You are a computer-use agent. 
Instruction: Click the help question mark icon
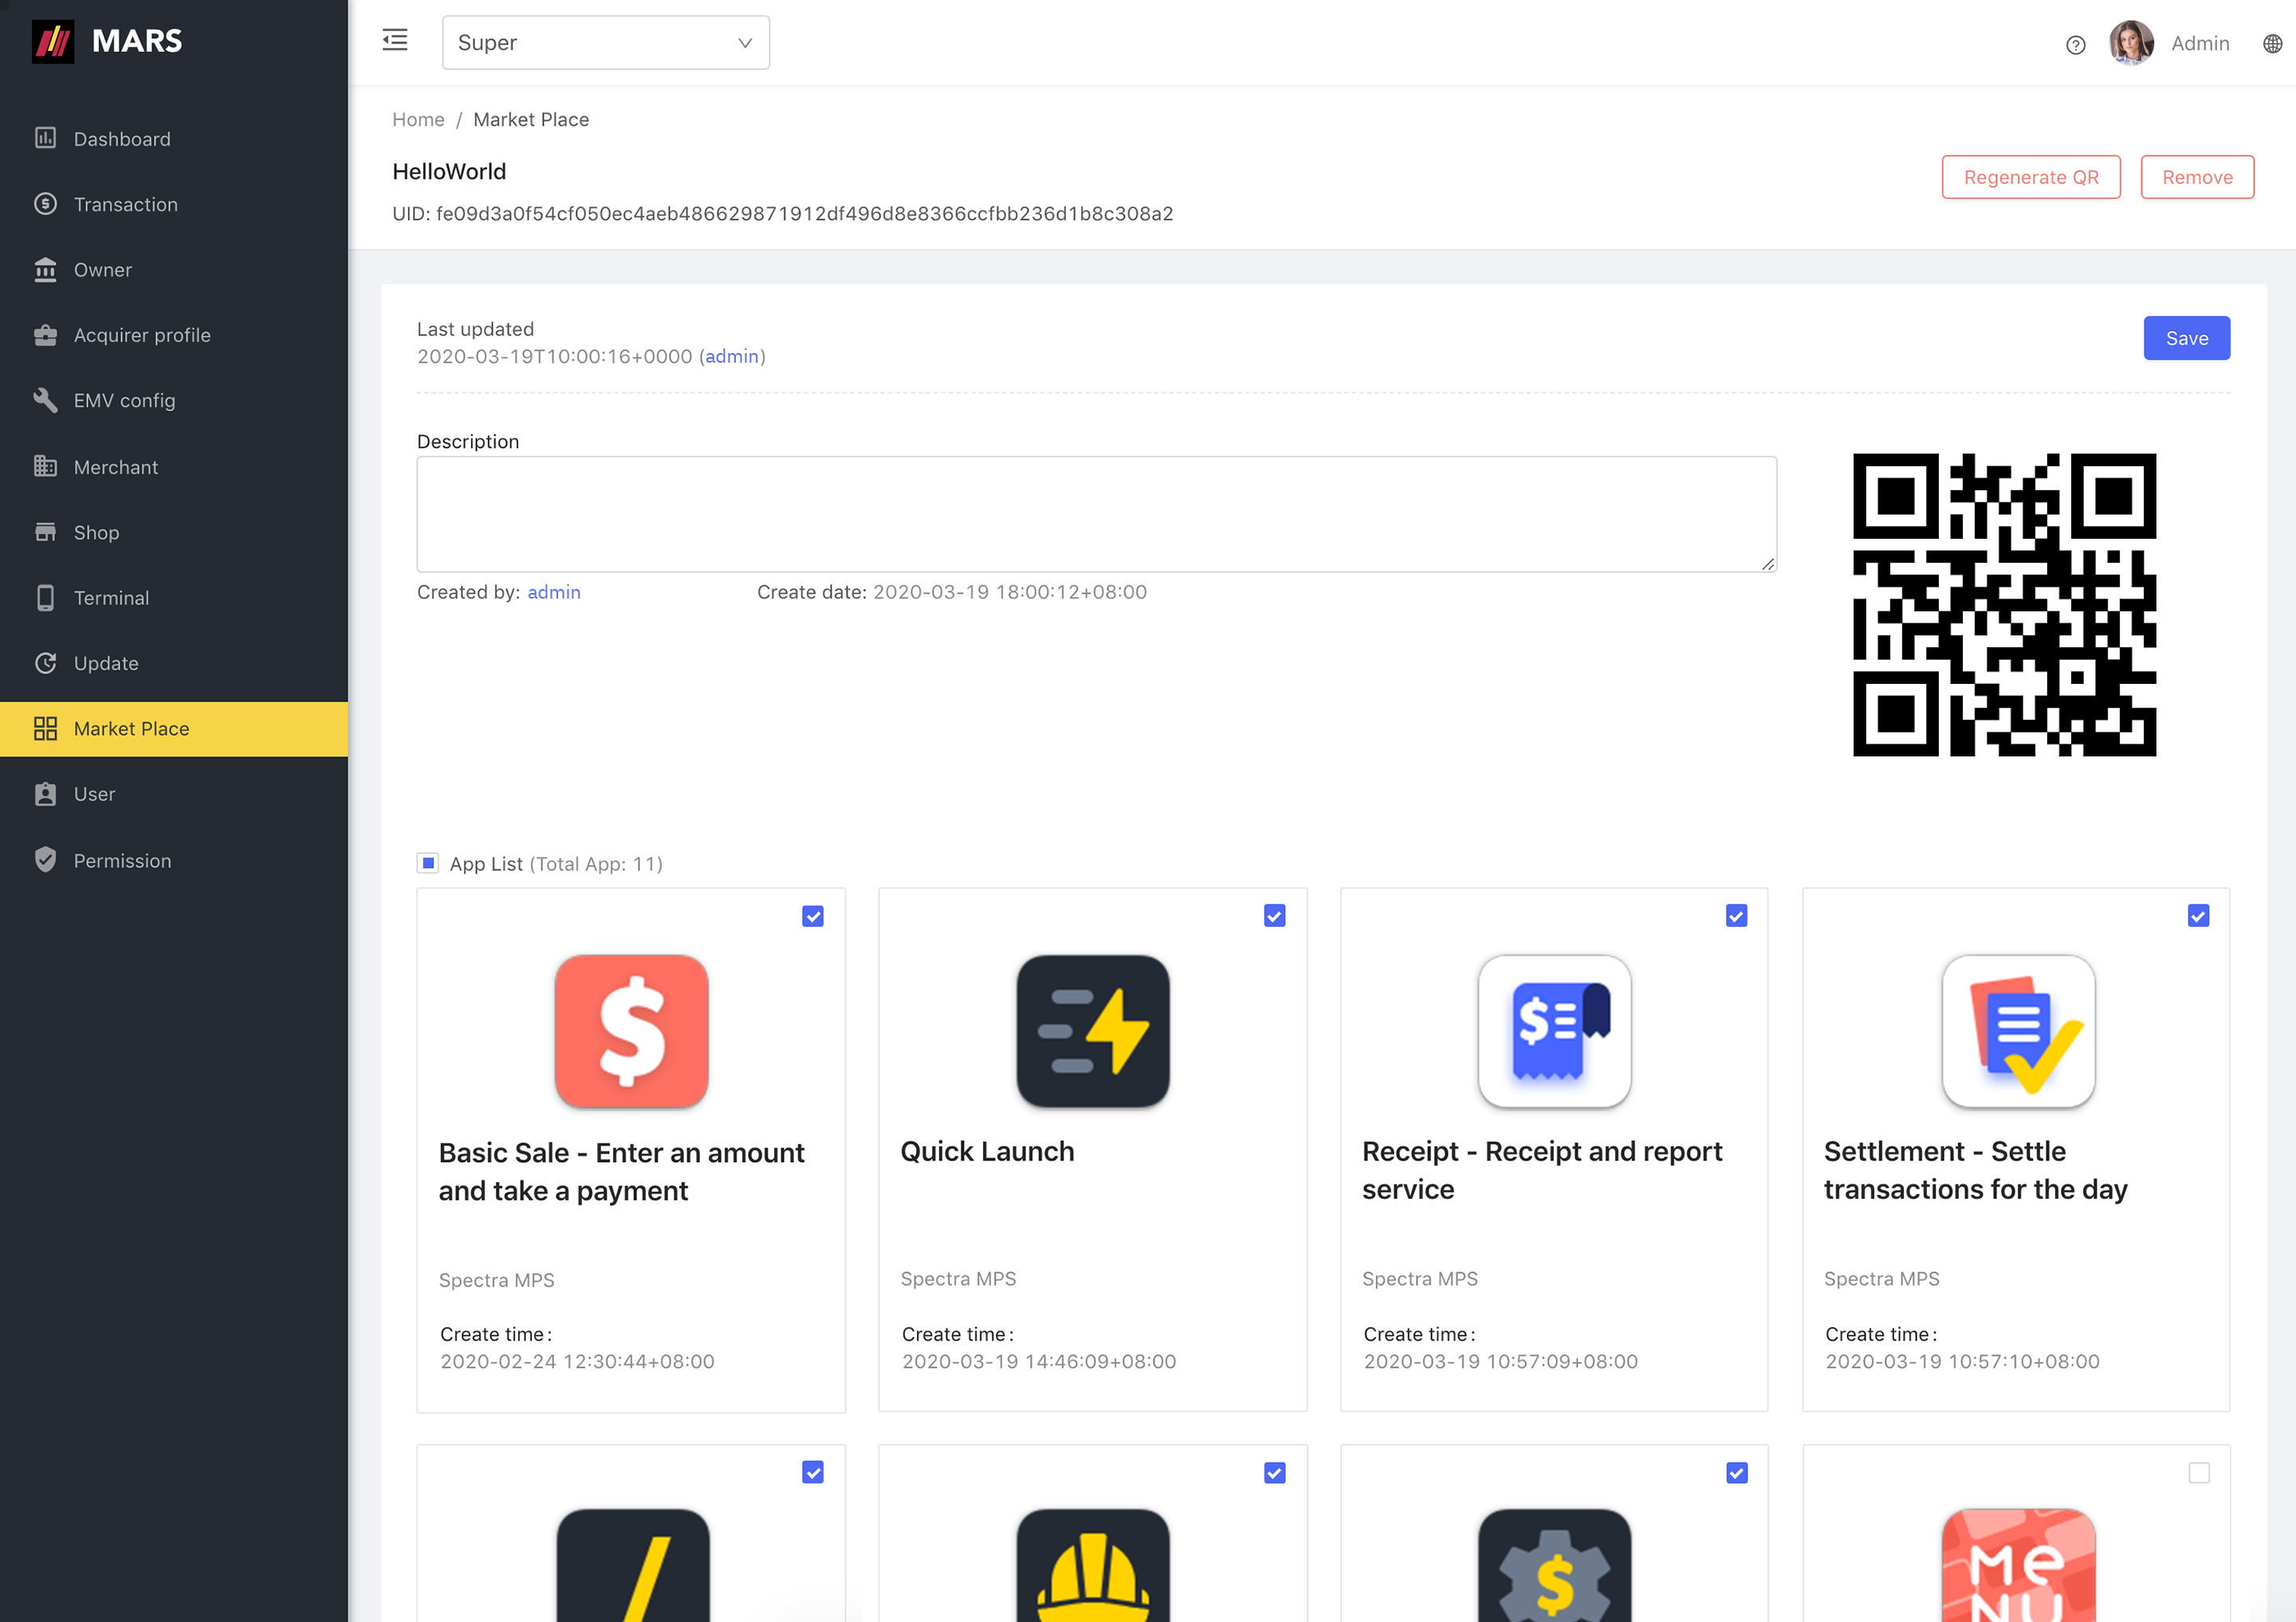(2075, 44)
